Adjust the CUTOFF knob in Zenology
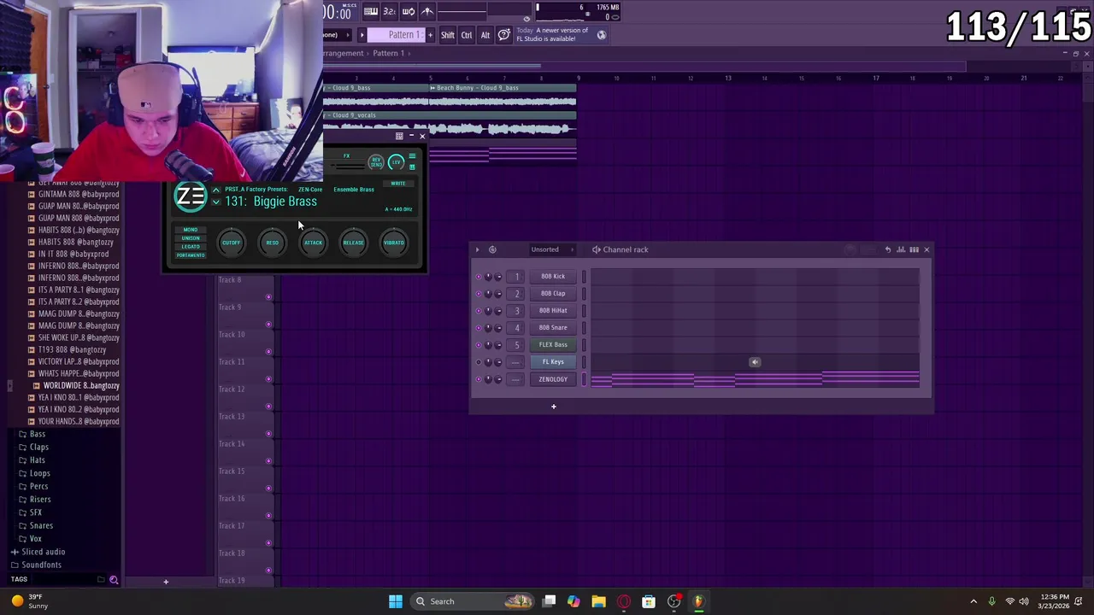 point(231,243)
